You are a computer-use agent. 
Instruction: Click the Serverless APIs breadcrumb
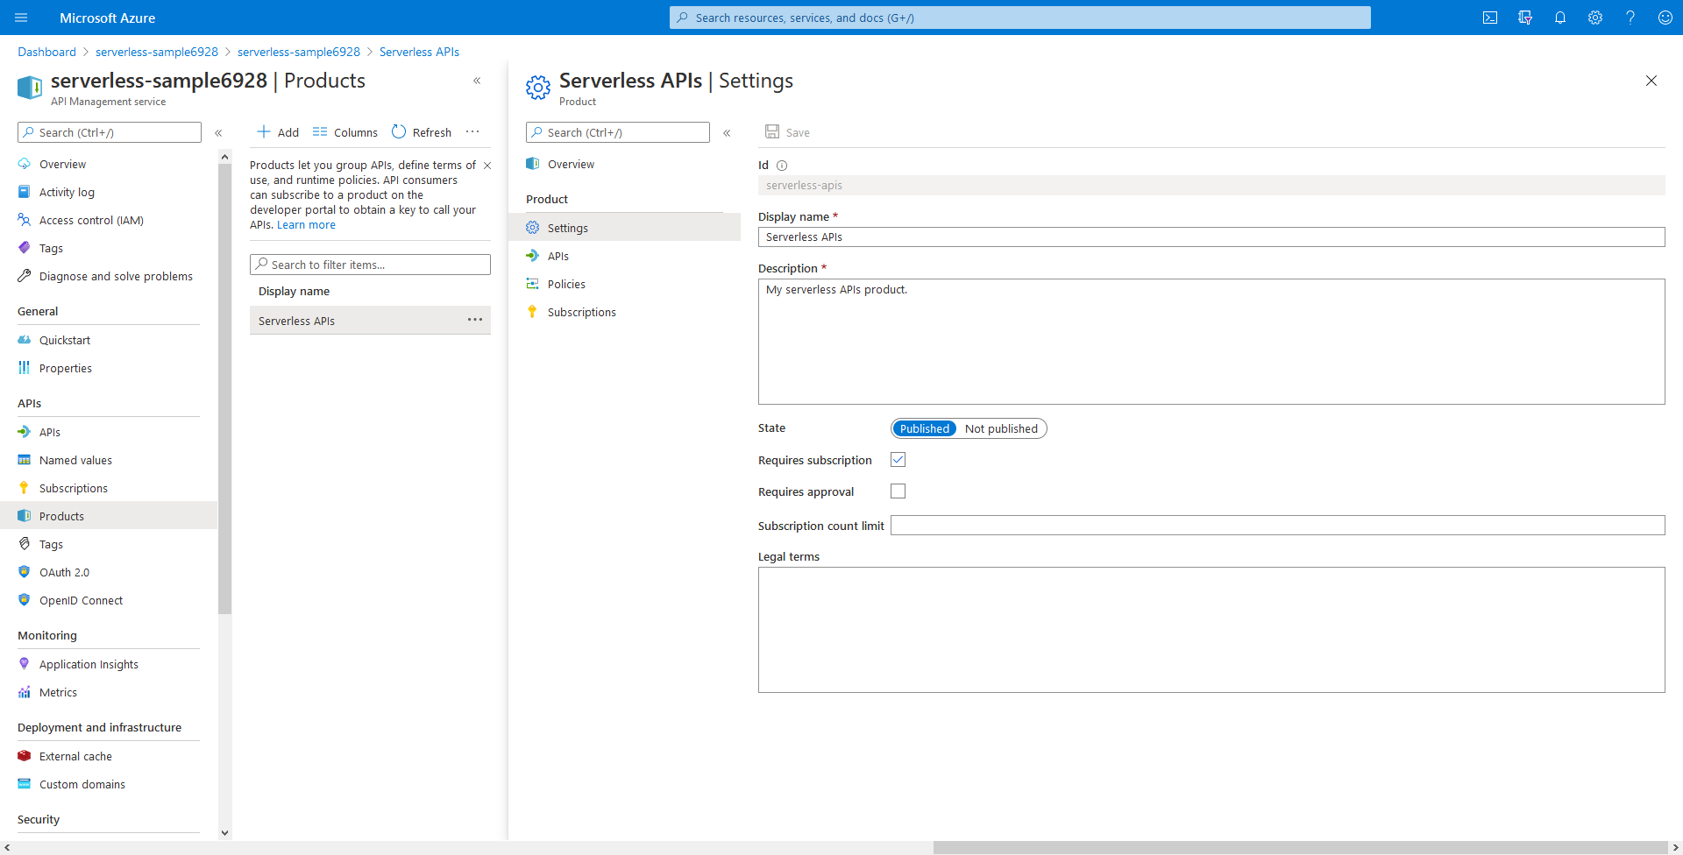[419, 52]
